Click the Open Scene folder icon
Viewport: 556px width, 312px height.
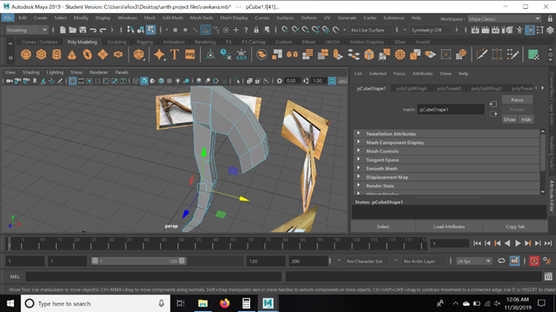coord(72,30)
